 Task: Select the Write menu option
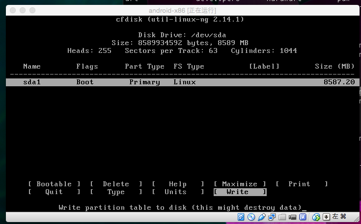click(240, 192)
